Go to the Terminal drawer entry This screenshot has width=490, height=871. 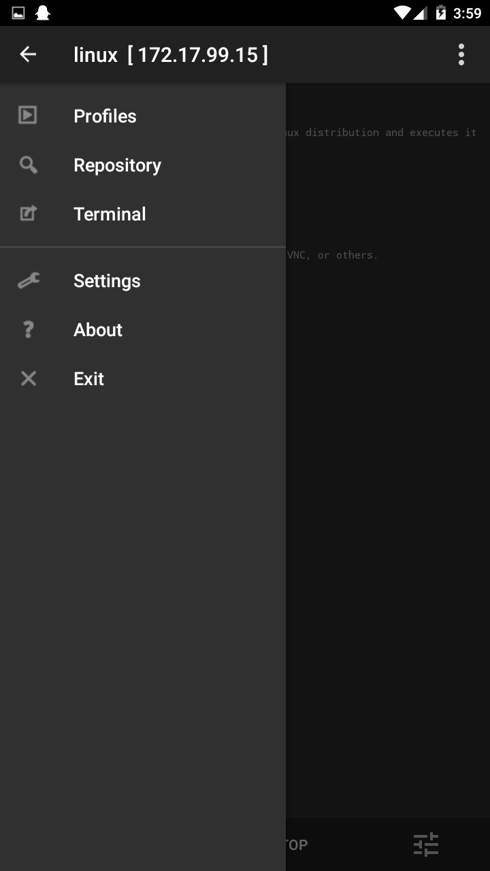coord(110,214)
